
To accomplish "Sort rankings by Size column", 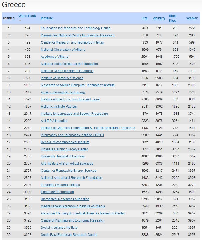I will click(x=145, y=18).
